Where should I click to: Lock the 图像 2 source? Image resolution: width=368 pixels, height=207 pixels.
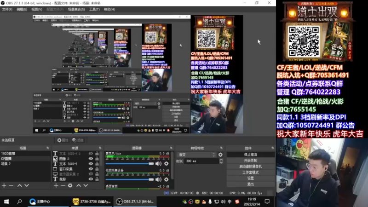click(97, 159)
